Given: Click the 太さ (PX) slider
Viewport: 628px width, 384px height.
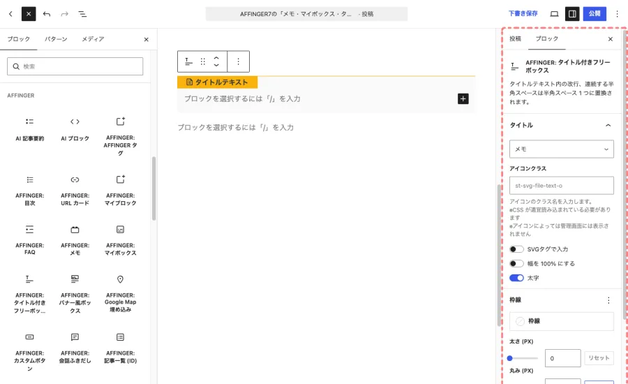Looking at the screenshot, I should 523,358.
